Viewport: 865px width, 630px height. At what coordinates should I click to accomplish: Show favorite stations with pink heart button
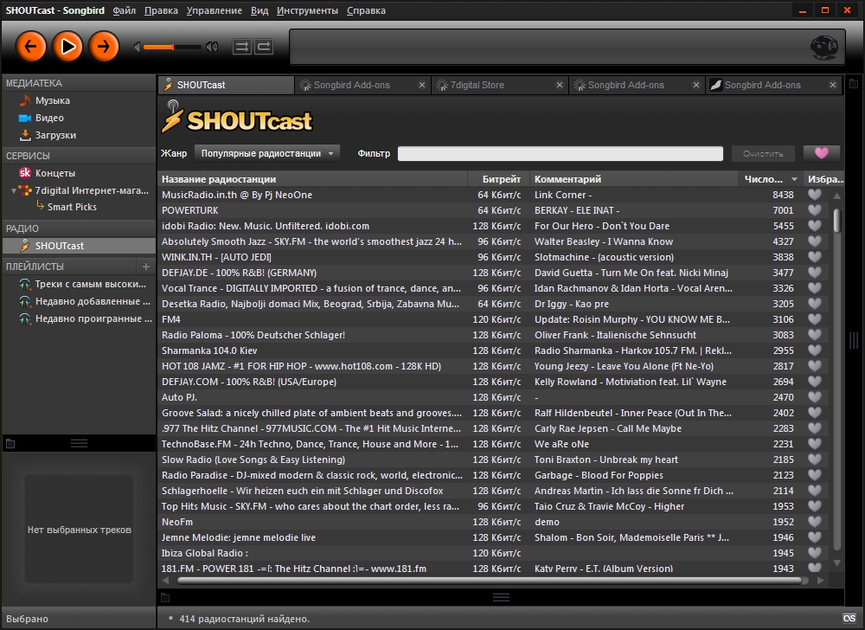[822, 153]
